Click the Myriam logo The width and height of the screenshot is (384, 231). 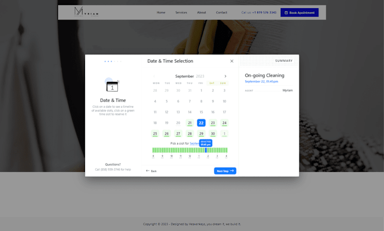[86, 12]
